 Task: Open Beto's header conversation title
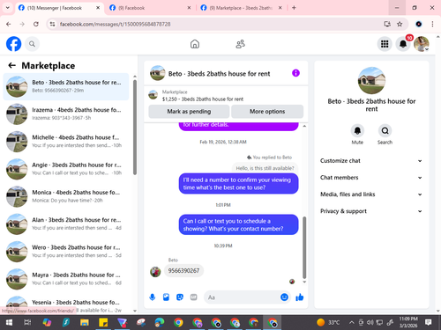[x=219, y=74]
